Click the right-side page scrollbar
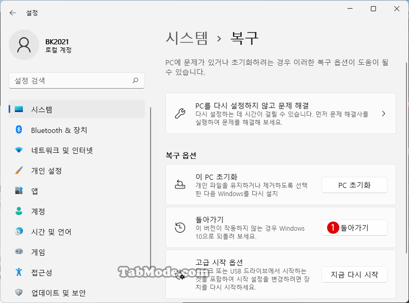 tap(406, 158)
